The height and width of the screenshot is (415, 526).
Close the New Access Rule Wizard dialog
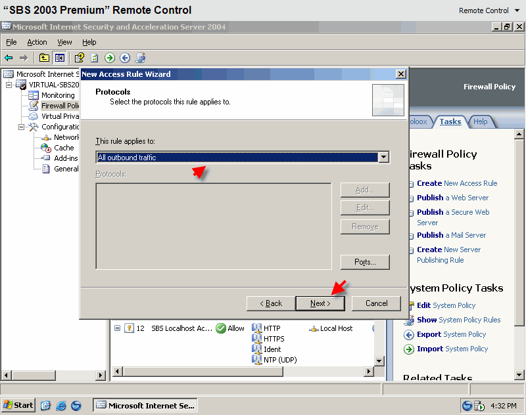(401, 74)
